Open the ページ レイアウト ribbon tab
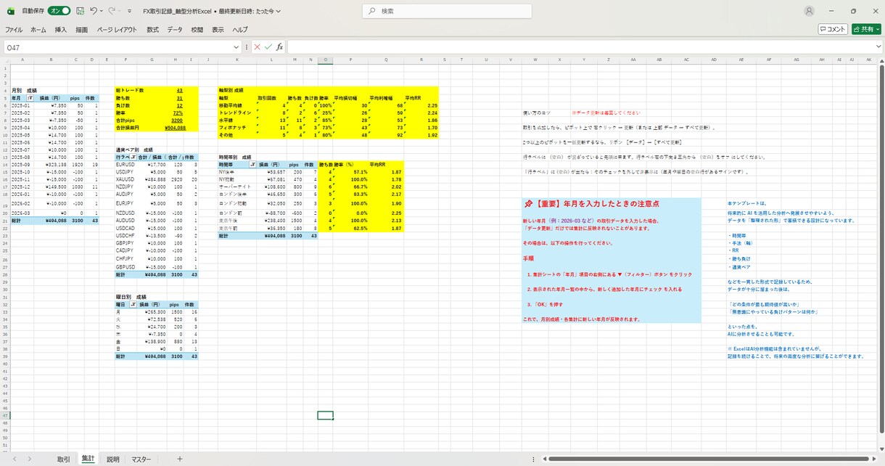The width and height of the screenshot is (885, 466). 117,30
